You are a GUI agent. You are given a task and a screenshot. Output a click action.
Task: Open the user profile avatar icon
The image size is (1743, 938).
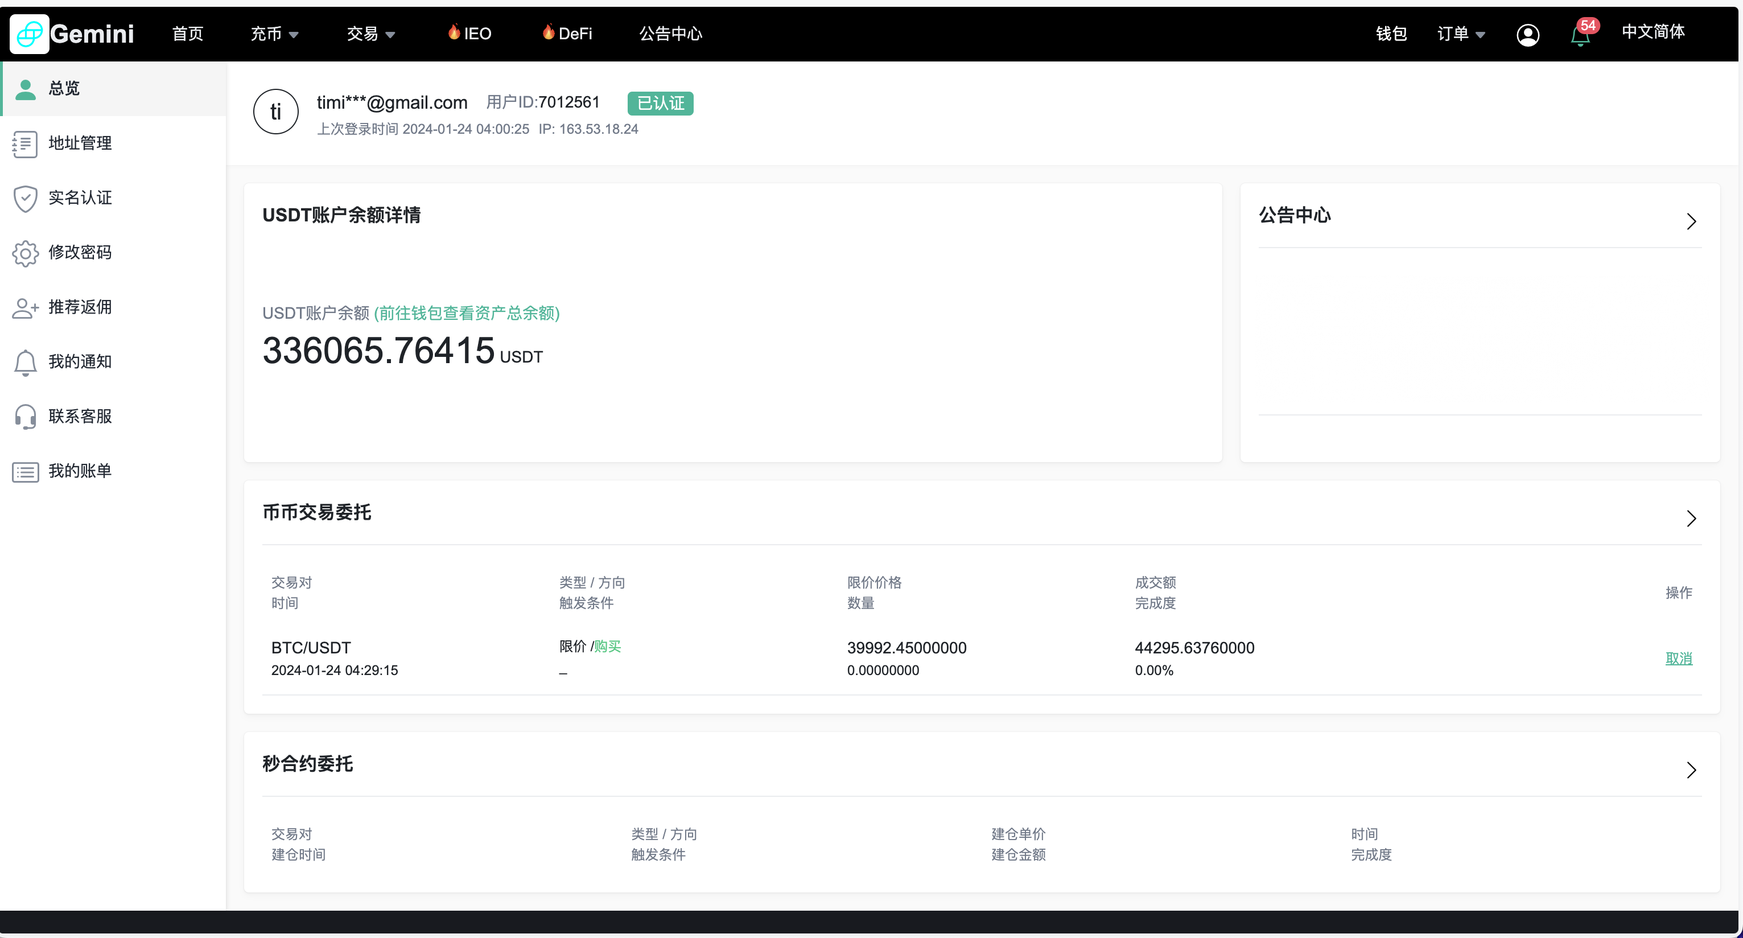point(1528,35)
